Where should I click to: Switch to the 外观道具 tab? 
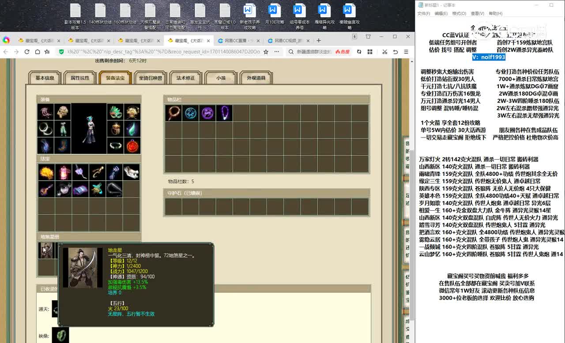click(256, 78)
